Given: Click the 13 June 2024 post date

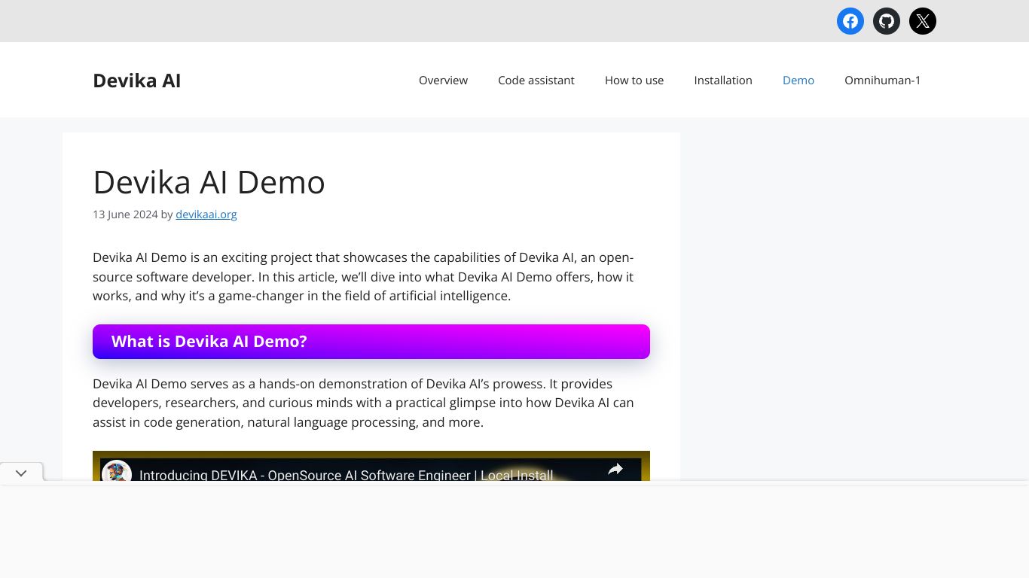Looking at the screenshot, I should [x=125, y=214].
